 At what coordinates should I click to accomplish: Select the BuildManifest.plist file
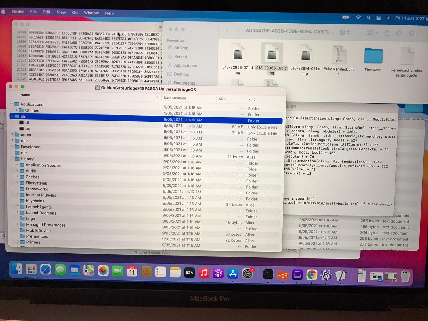coord(339,61)
